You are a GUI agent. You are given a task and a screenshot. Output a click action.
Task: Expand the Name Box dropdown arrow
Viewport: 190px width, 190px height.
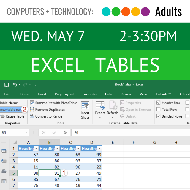pos(27,132)
